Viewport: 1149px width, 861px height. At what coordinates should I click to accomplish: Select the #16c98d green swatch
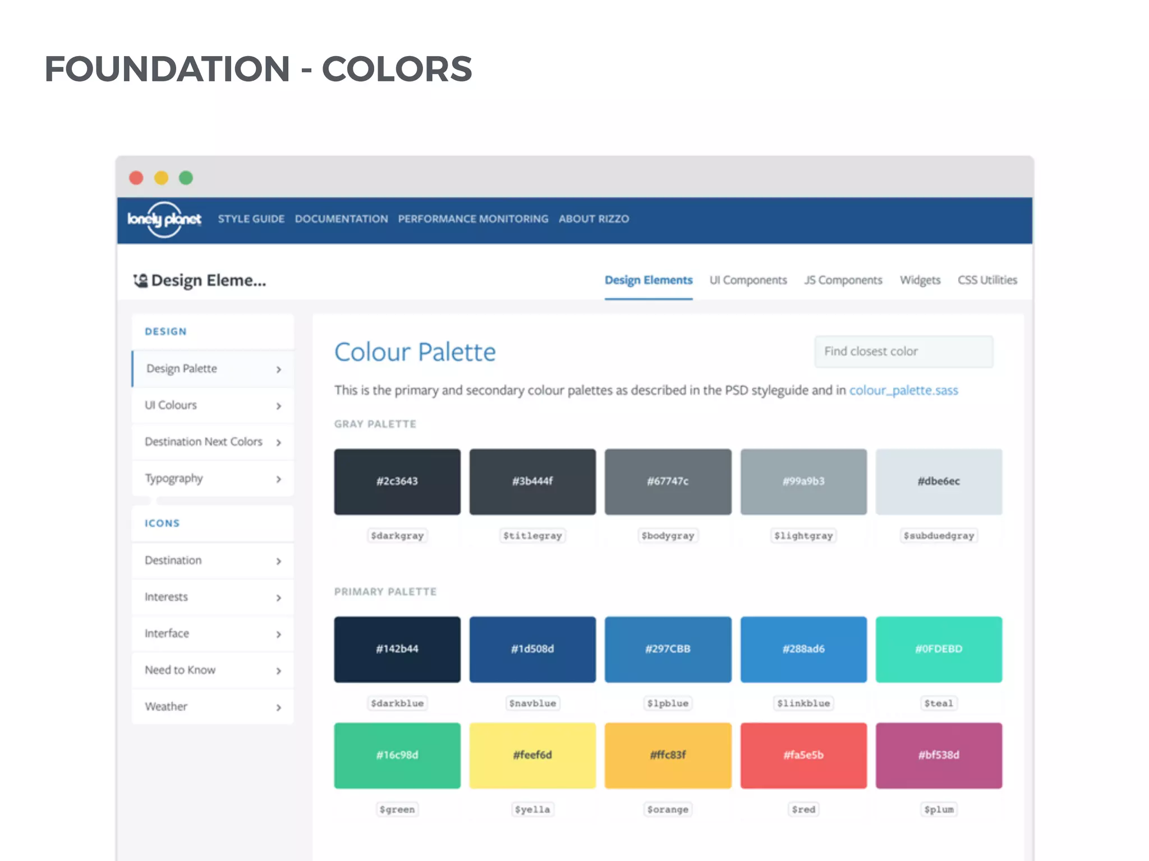tap(397, 756)
